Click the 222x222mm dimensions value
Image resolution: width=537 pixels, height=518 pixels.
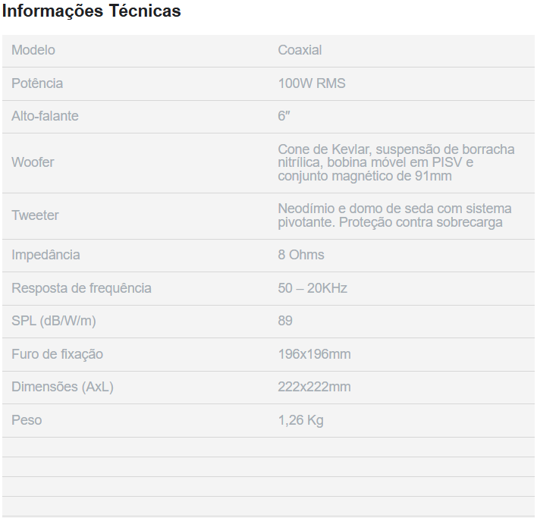[314, 387]
